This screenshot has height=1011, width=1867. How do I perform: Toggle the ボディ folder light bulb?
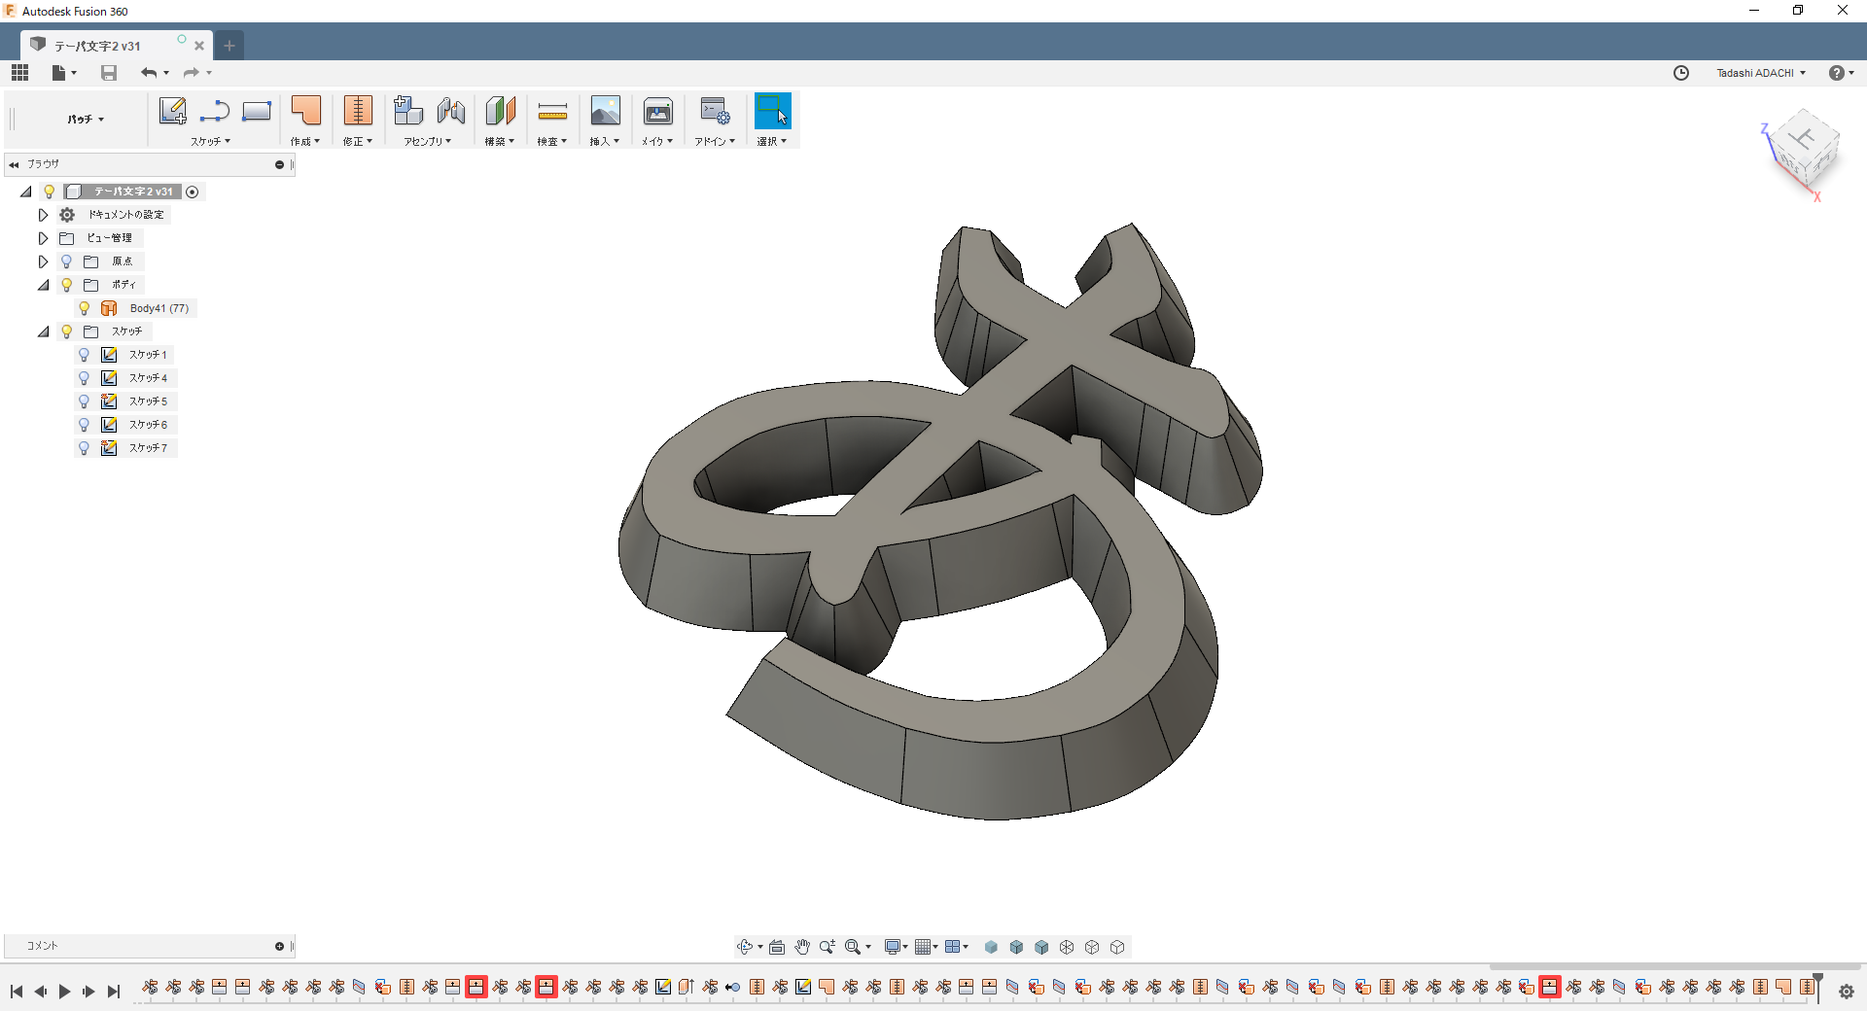[x=67, y=285]
